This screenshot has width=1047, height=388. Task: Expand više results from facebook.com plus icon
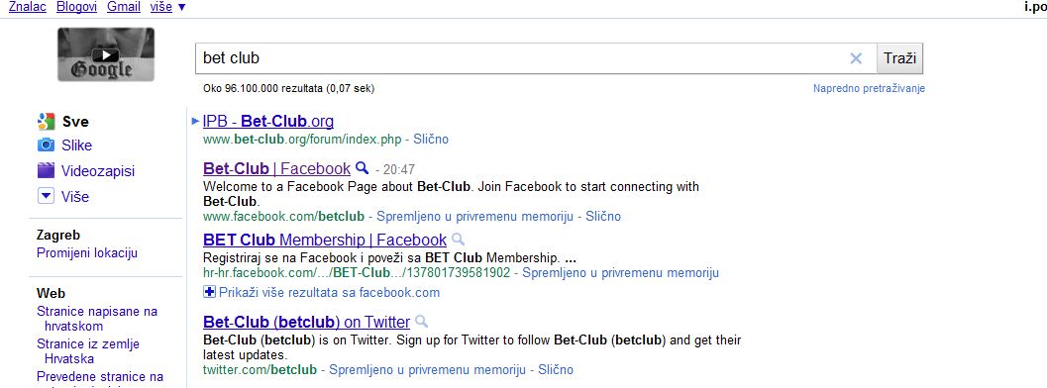[x=209, y=292]
